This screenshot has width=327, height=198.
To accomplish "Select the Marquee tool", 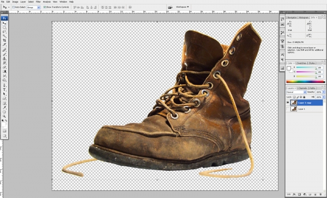I will (4, 28).
